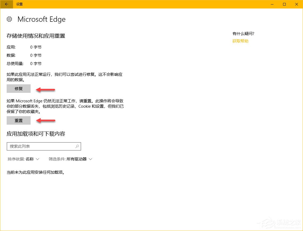Click the minimize icon in the title bar

pyautogui.click(x=272, y=4)
